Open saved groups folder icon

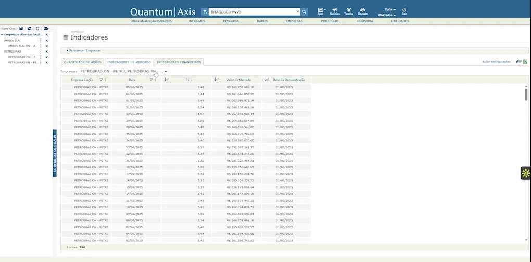pyautogui.click(x=46, y=29)
